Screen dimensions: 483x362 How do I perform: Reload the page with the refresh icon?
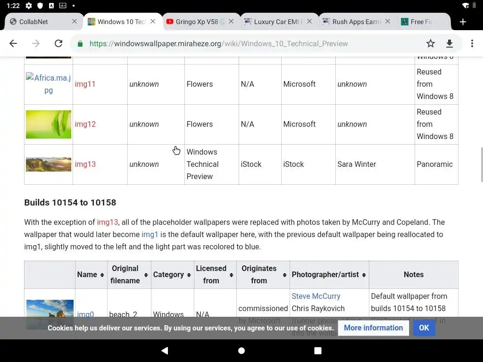[x=58, y=43]
